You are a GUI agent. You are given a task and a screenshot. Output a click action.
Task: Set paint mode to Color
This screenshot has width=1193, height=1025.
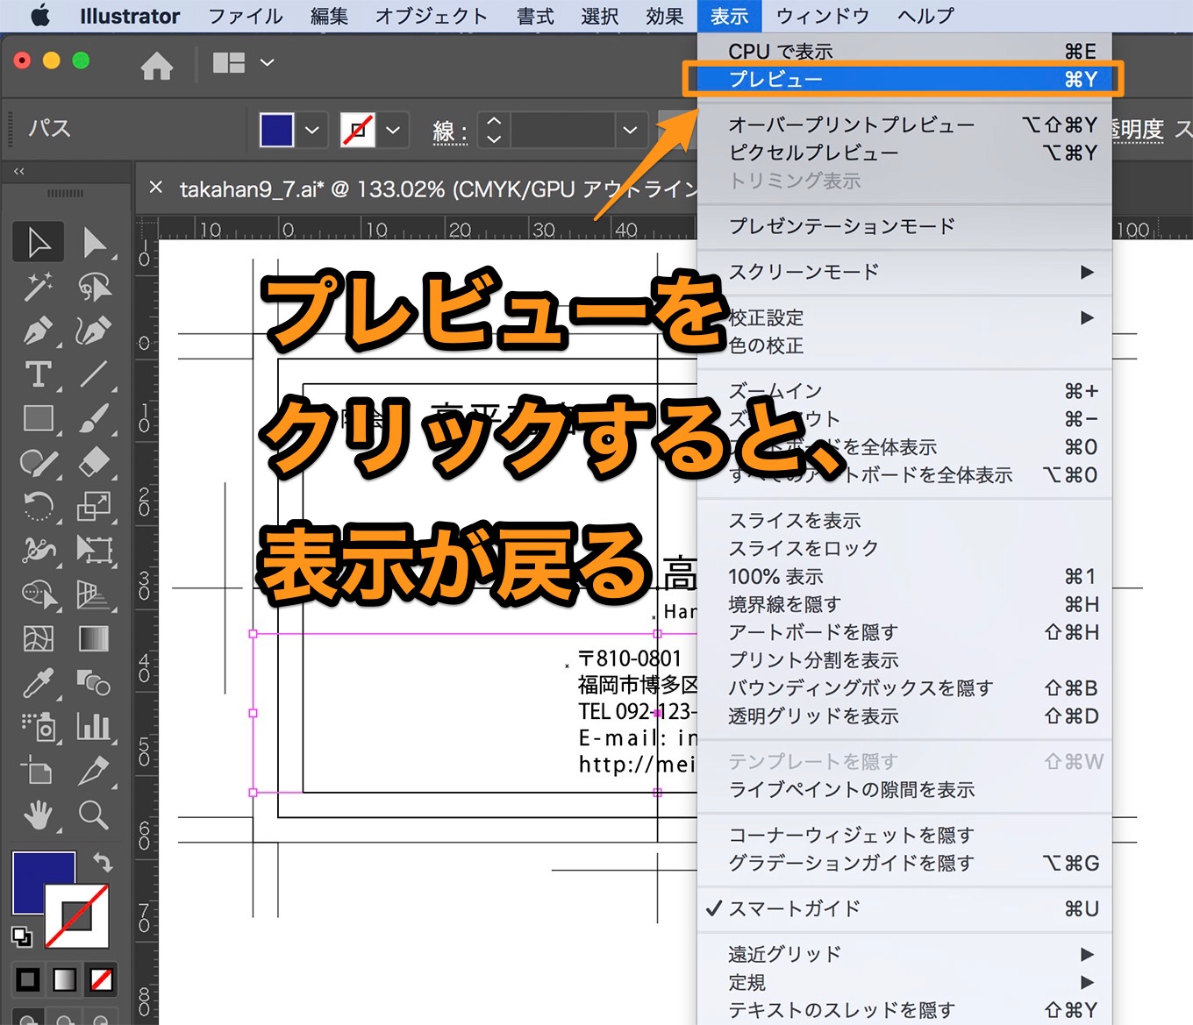[28, 979]
